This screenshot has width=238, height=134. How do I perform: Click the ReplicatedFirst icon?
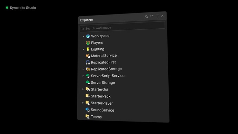coord(88,63)
